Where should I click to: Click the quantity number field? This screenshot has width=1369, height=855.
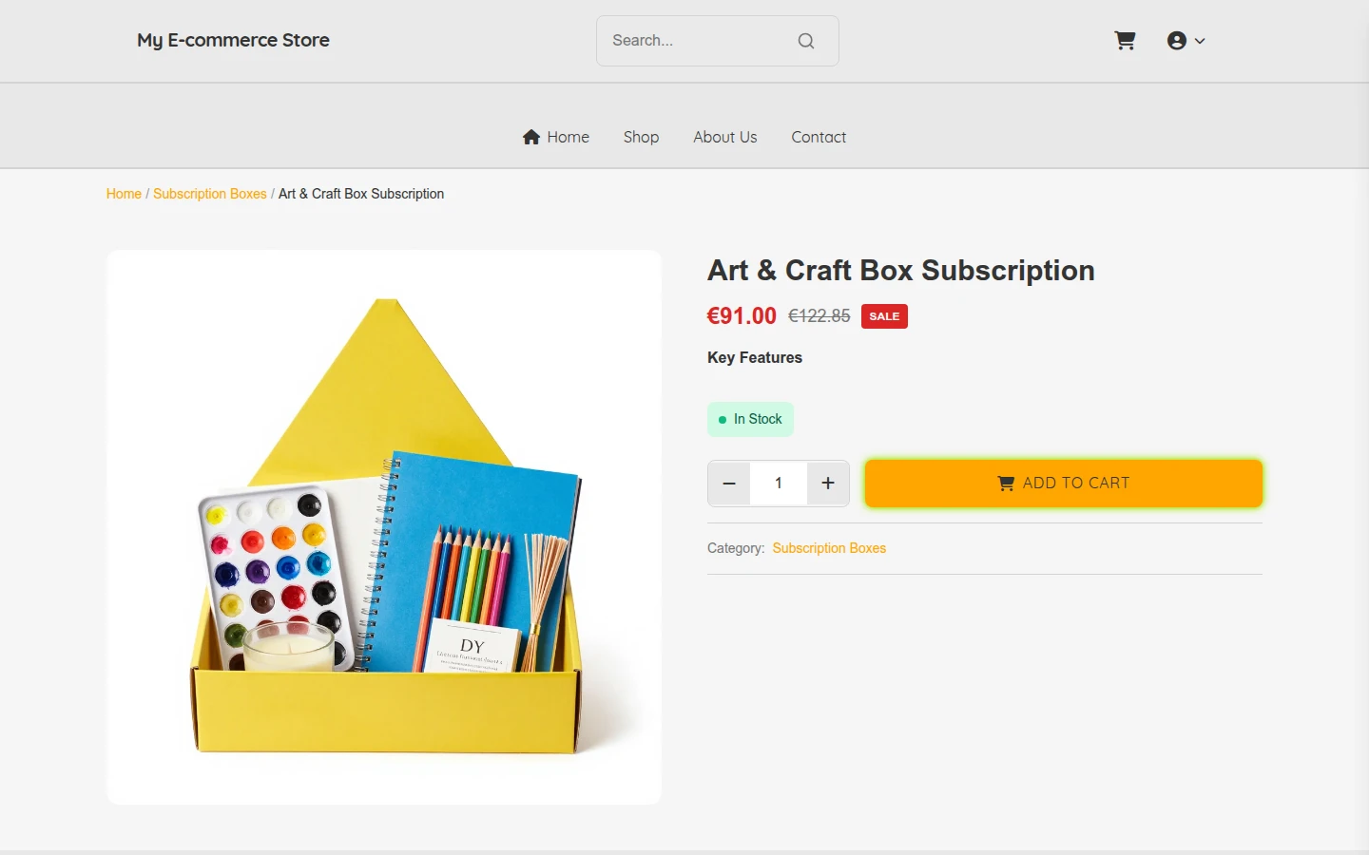click(779, 484)
